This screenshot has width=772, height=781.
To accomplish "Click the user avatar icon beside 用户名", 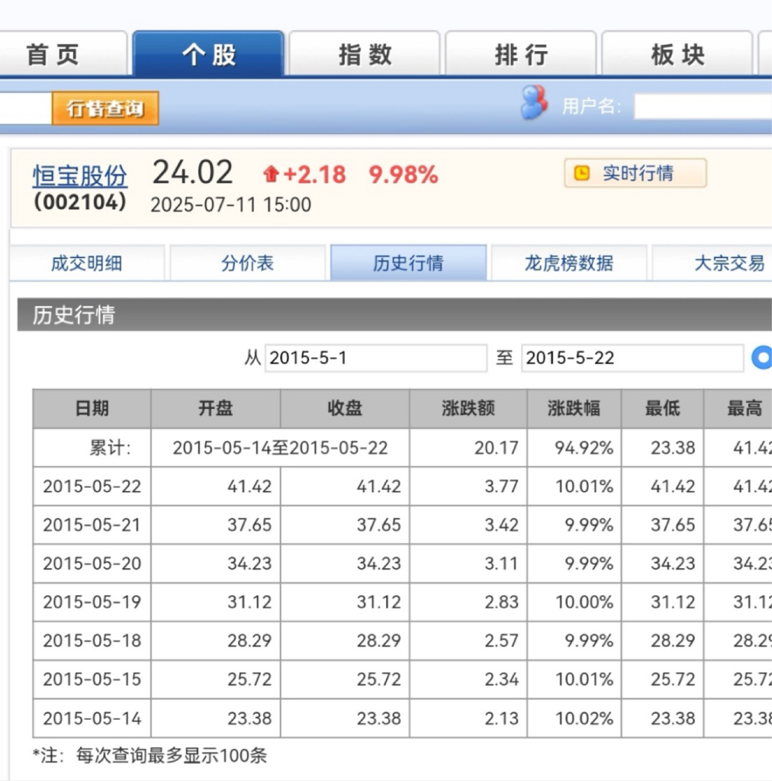I will click(x=534, y=103).
